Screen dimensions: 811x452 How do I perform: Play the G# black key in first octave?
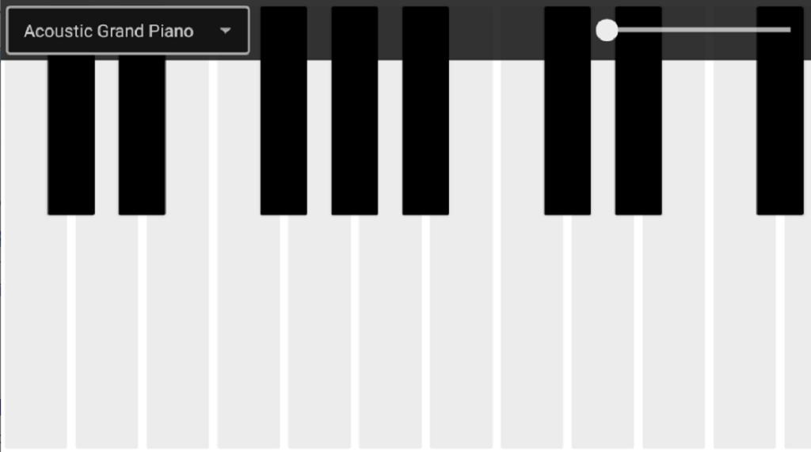click(x=355, y=111)
